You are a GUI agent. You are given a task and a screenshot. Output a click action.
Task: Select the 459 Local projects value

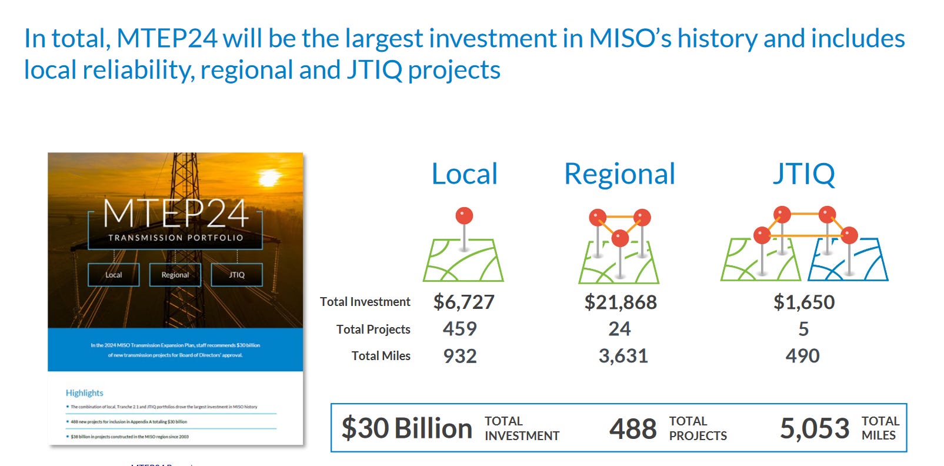pyautogui.click(x=460, y=329)
